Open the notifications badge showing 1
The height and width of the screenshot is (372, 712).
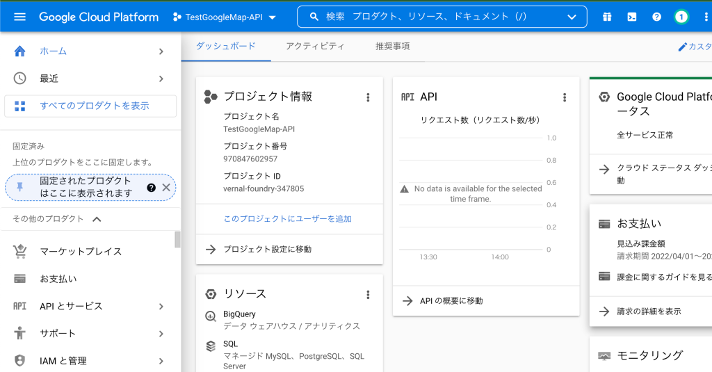681,17
